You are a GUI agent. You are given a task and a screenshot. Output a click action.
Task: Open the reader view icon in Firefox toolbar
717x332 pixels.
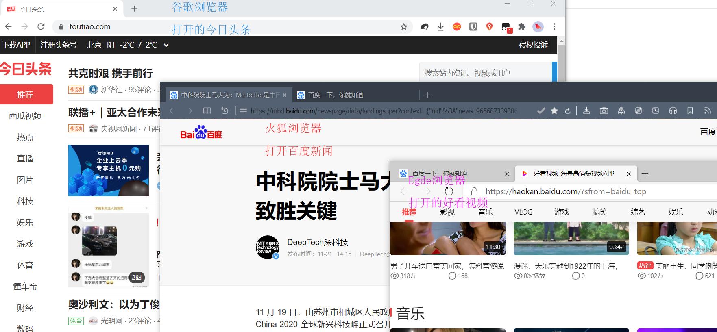207,111
